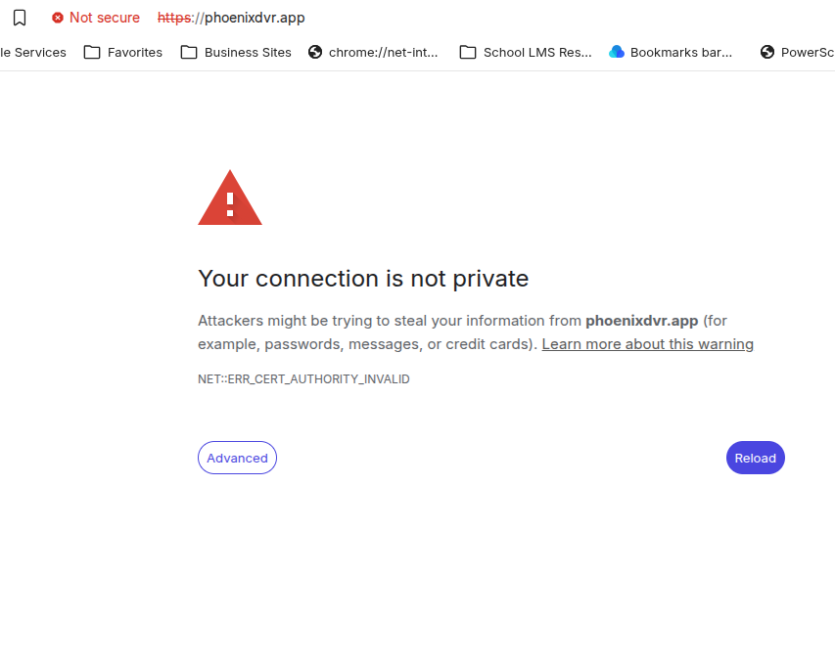This screenshot has width=835, height=662.
Task: Click the red Not secure warning icon
Action: (58, 18)
